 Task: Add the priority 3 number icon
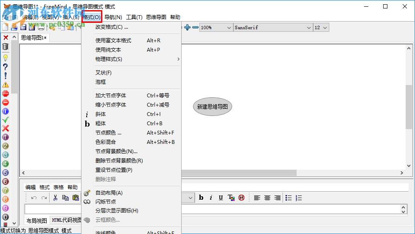click(x=6, y=155)
